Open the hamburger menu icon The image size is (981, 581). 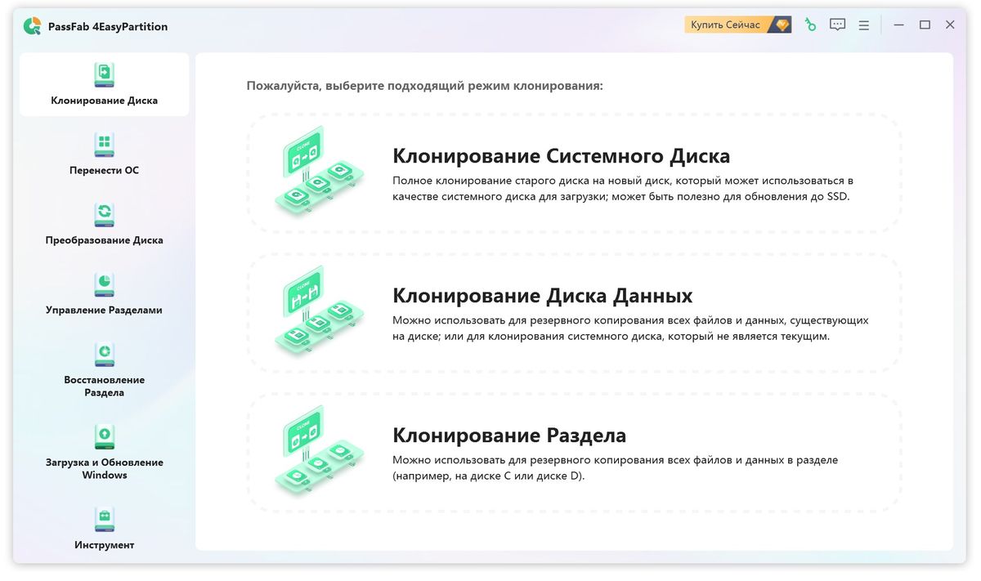coord(864,25)
